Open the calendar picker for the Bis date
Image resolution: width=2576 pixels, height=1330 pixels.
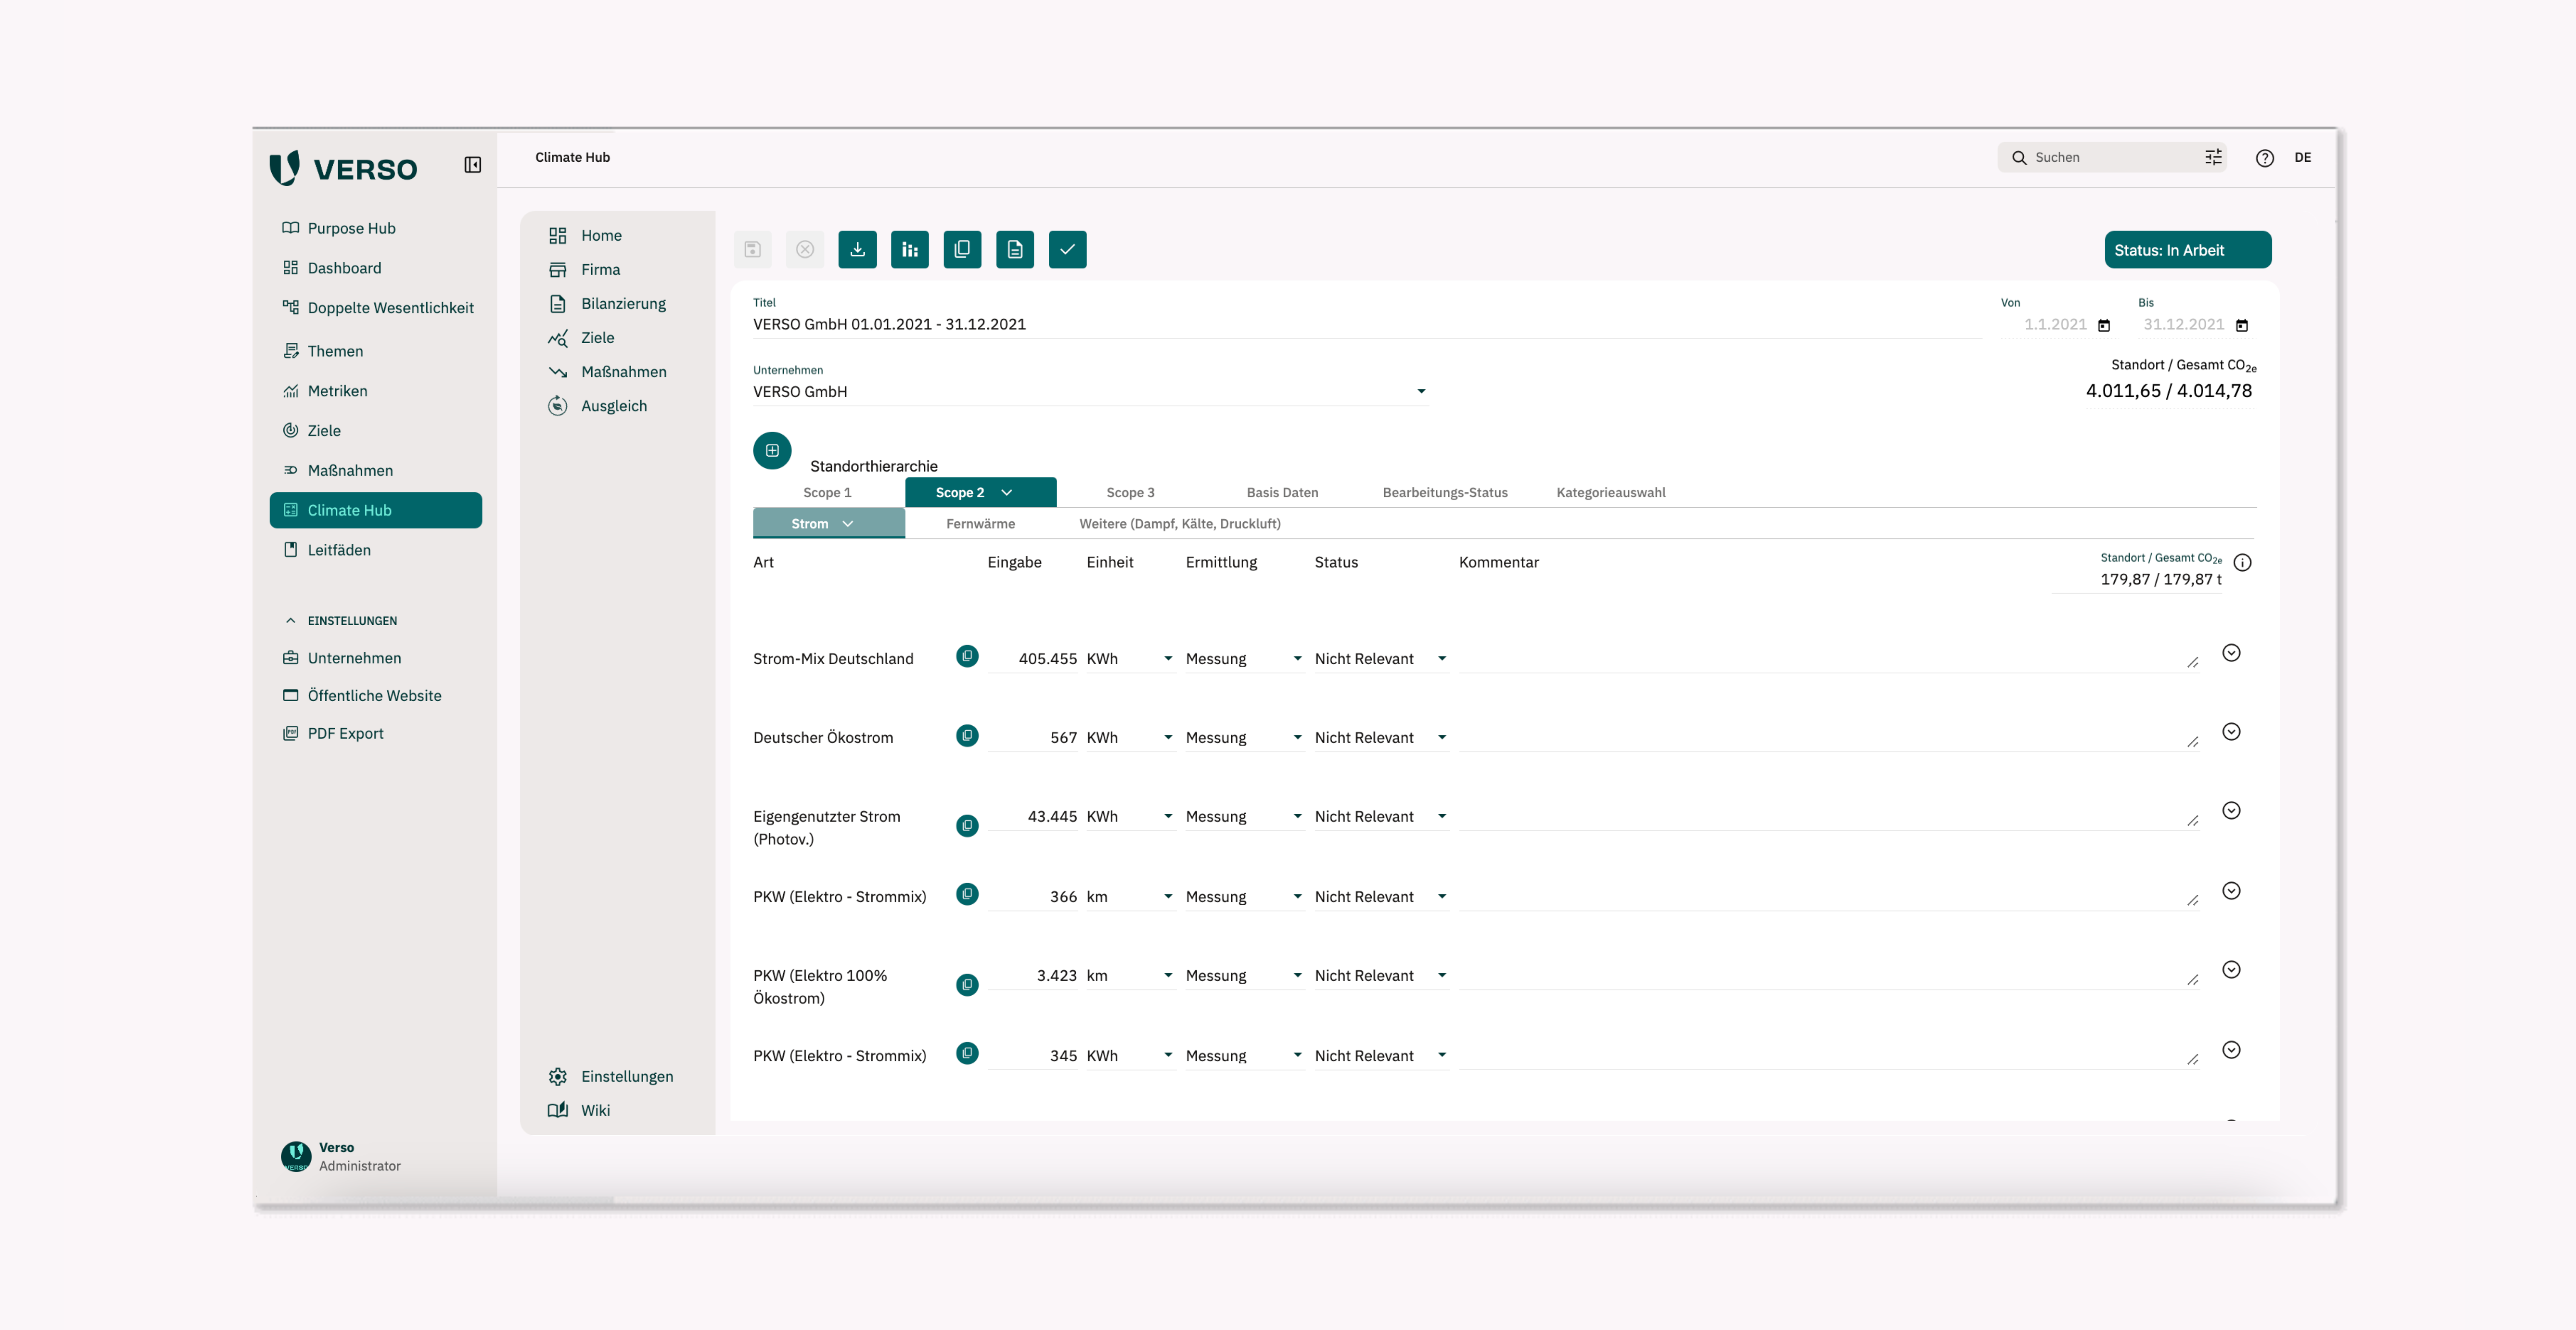click(x=2242, y=325)
